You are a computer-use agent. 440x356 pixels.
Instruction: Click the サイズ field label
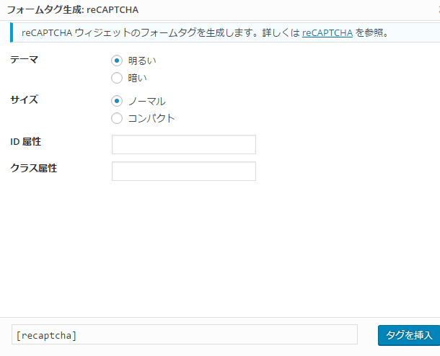[x=25, y=99]
